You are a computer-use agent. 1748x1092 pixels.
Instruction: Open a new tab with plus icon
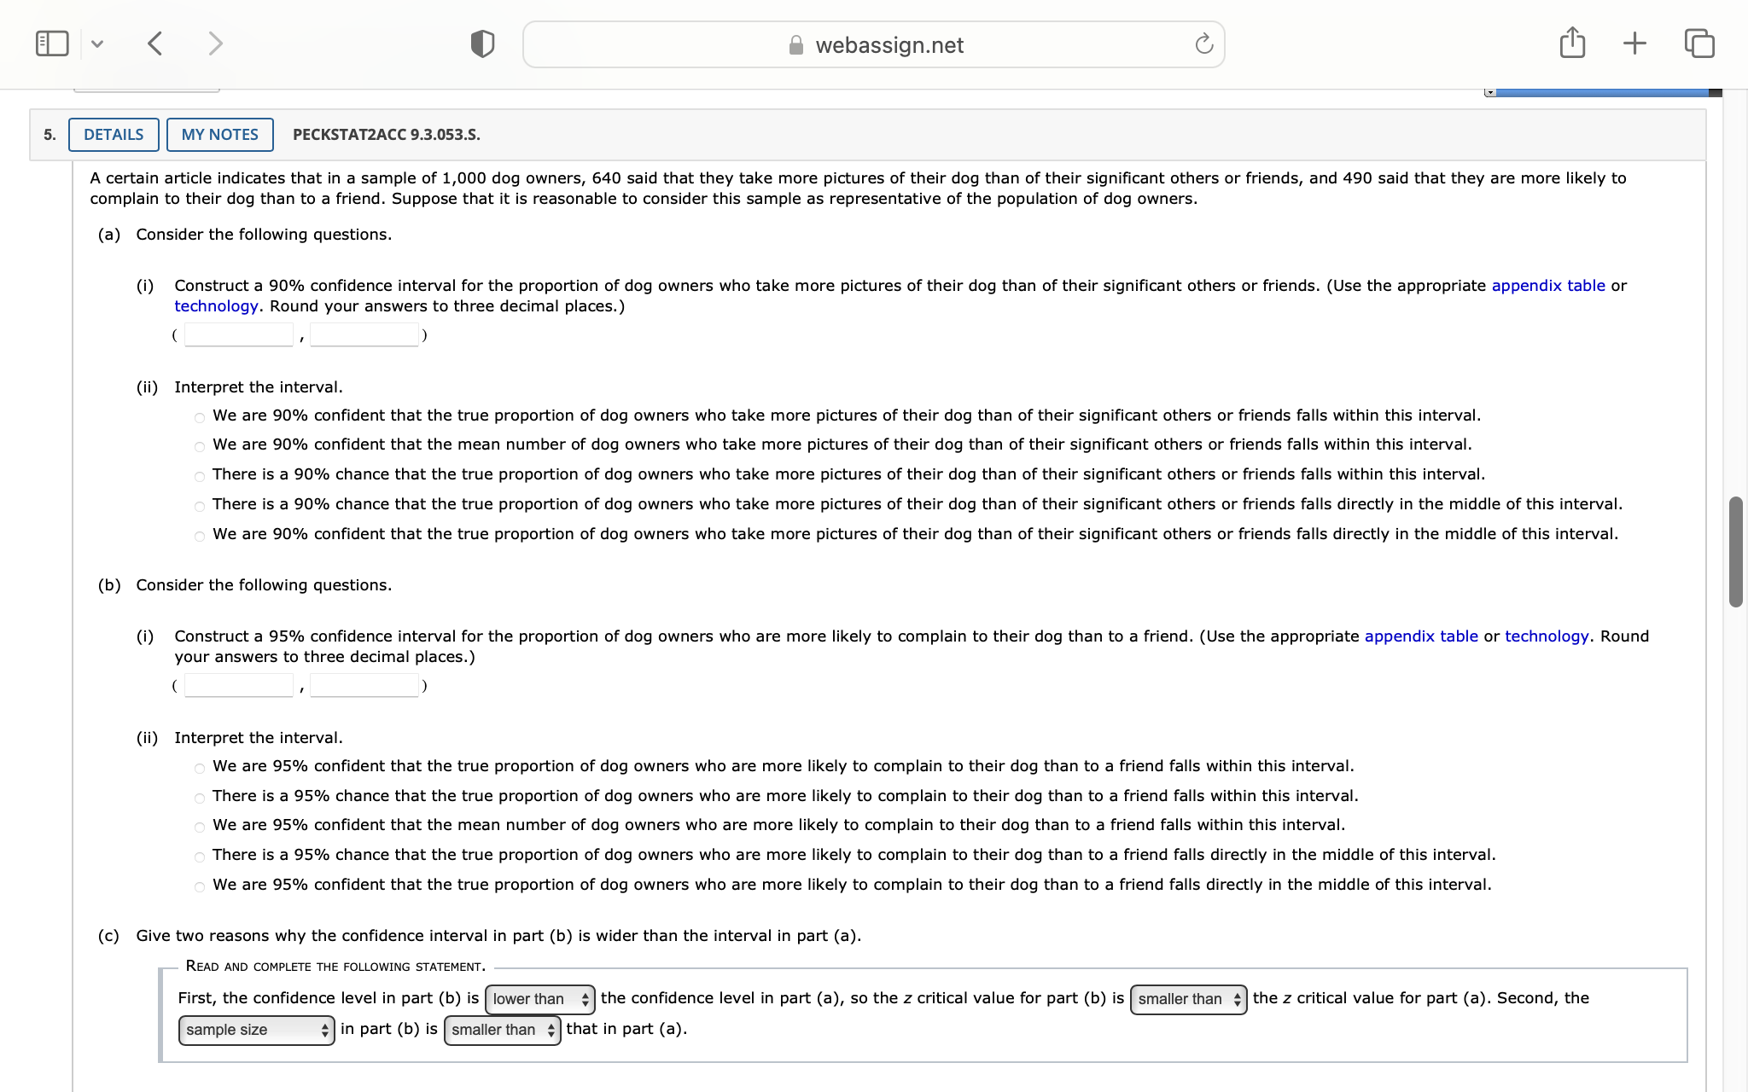pos(1634,43)
